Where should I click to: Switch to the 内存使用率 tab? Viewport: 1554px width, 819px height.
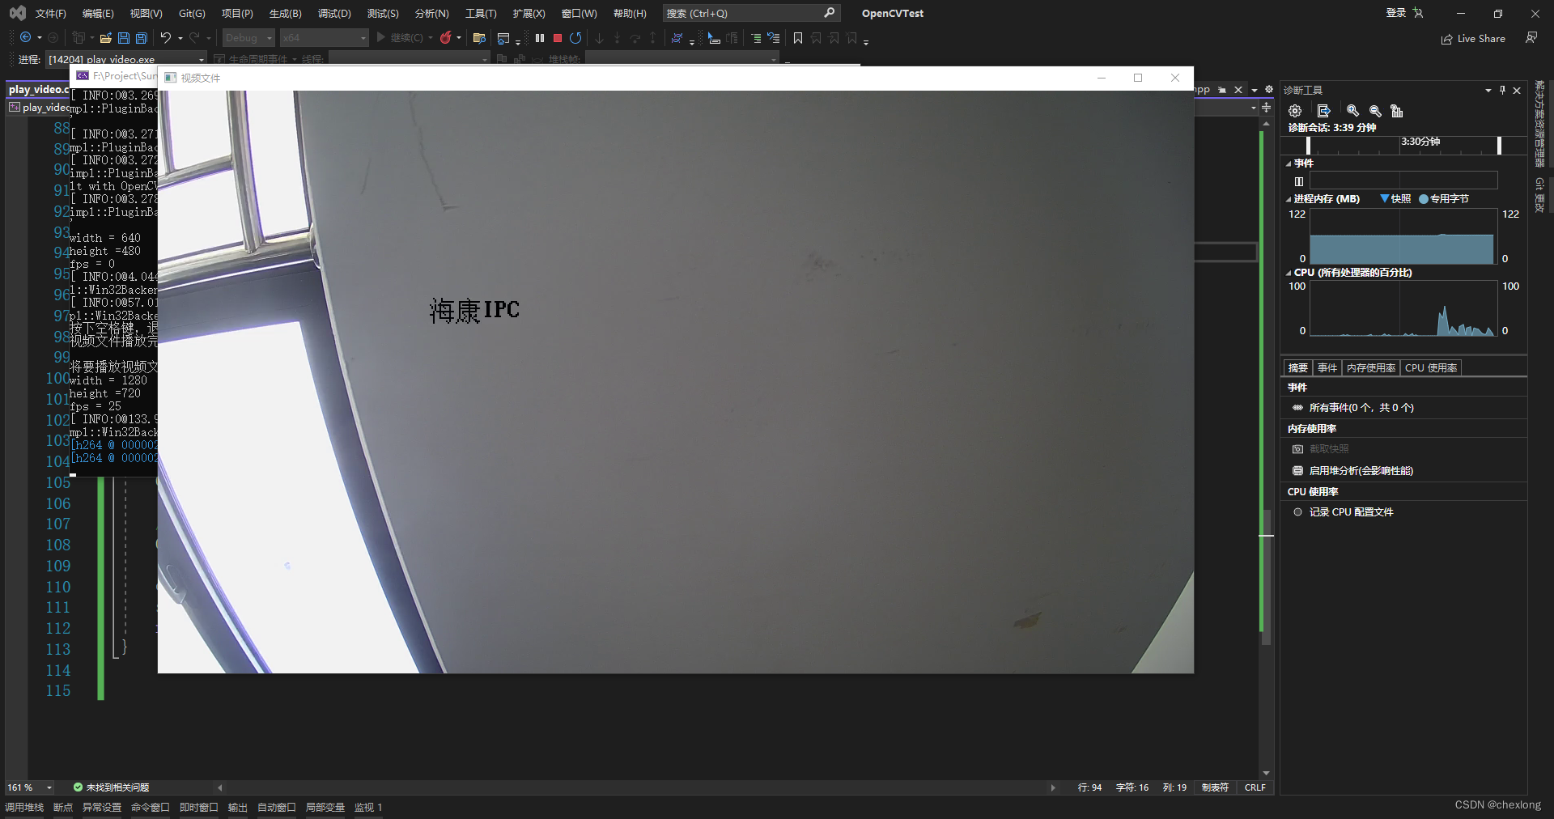pos(1371,367)
